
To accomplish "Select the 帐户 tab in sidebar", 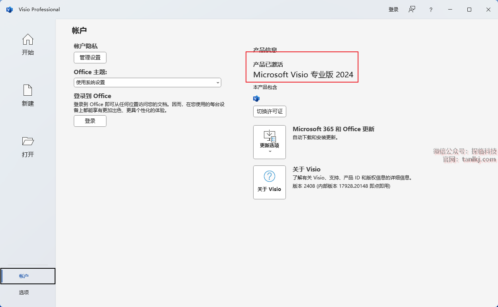I will pos(28,276).
